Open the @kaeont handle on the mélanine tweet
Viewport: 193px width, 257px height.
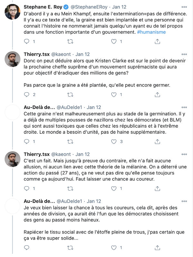tap(61, 154)
